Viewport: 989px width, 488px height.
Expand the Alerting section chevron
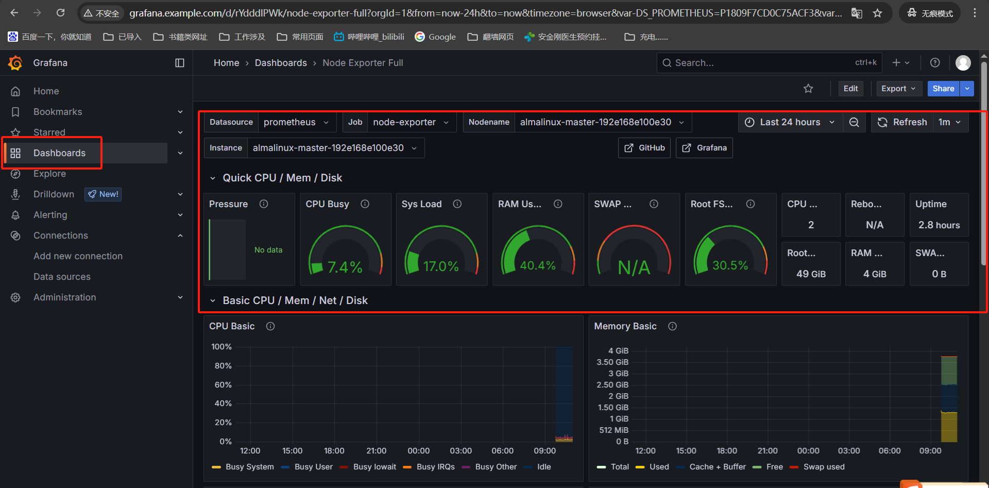tap(180, 215)
